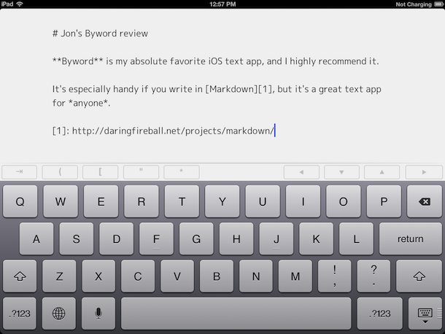Tap the T key
This screenshot has height=334, width=445.
[x=182, y=201]
